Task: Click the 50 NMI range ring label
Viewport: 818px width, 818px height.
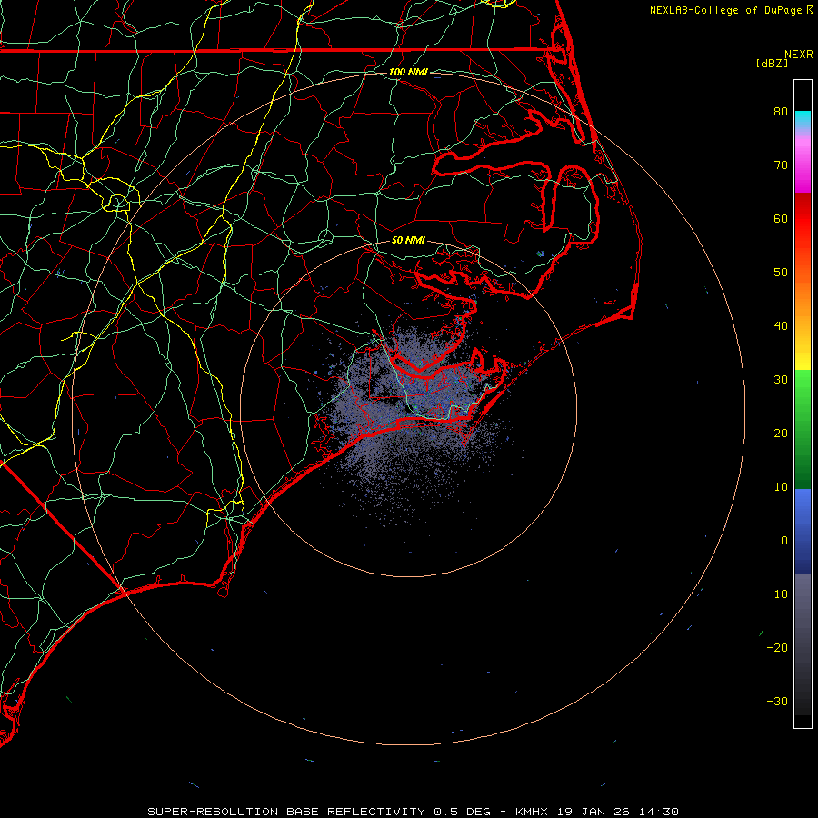Action: (x=408, y=241)
